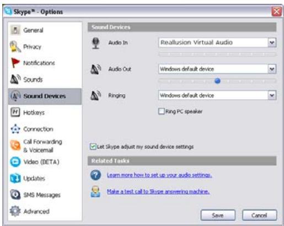
Task: Open the Video (BETA) settings
Action: coord(45,162)
